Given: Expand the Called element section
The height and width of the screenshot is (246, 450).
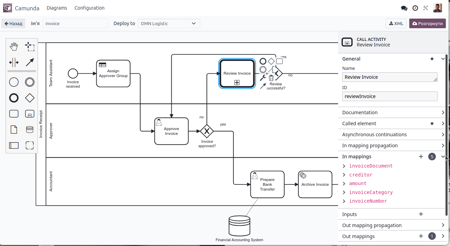Looking at the screenshot, I should click(x=443, y=124).
